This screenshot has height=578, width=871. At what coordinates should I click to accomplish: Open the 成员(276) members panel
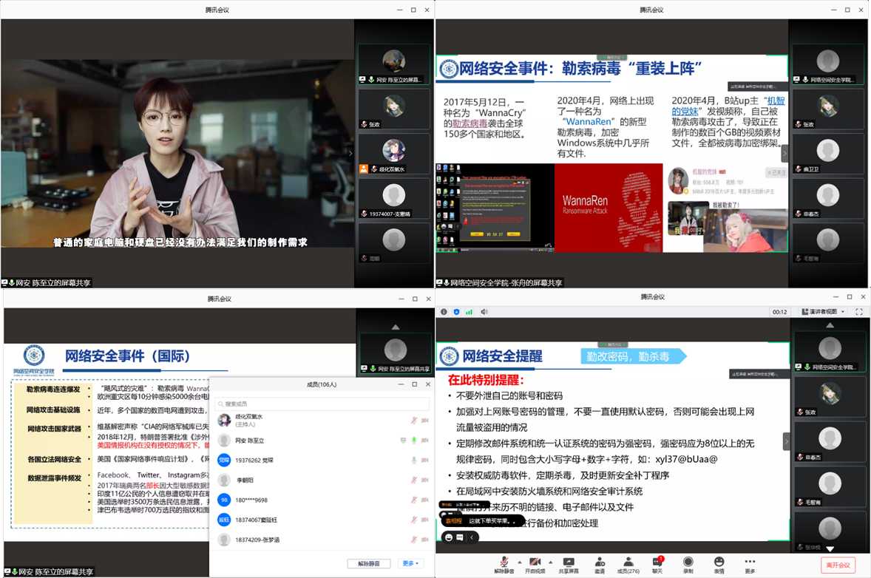(628, 562)
